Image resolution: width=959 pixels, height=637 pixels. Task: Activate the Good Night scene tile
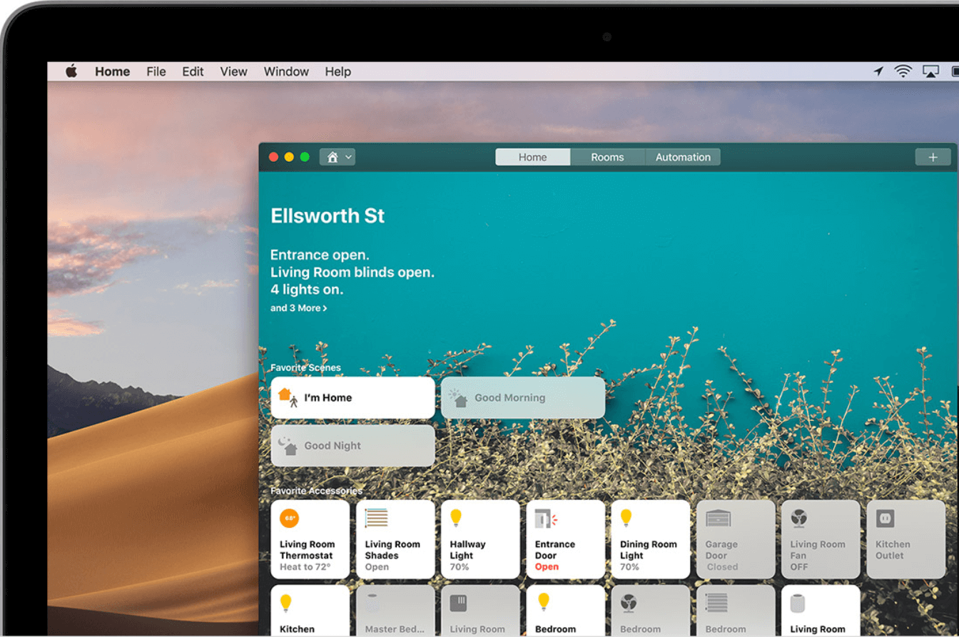352,446
